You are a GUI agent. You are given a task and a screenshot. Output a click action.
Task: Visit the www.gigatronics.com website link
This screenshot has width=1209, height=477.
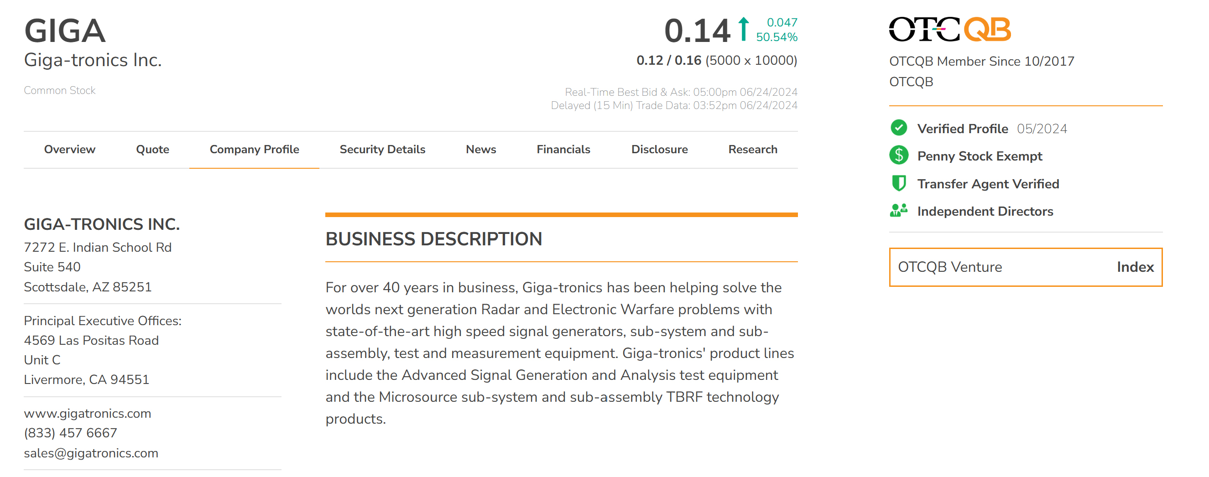click(87, 413)
